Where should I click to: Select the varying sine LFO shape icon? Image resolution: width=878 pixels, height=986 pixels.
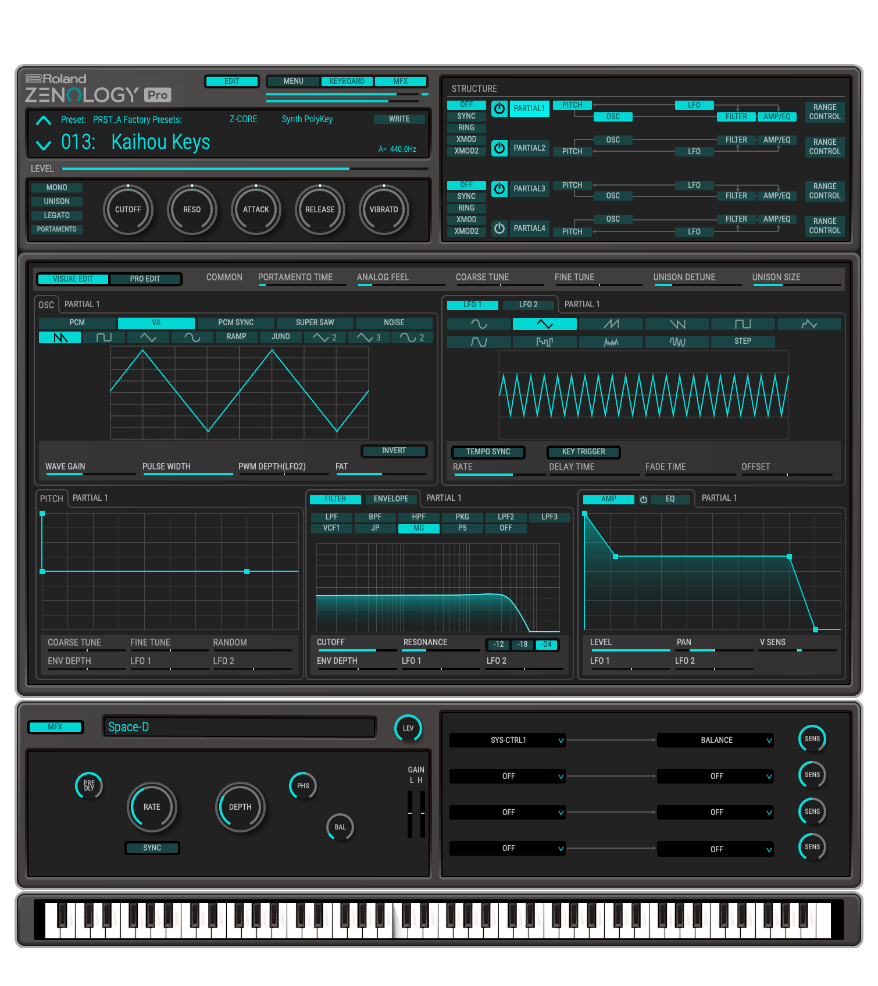pos(677,341)
